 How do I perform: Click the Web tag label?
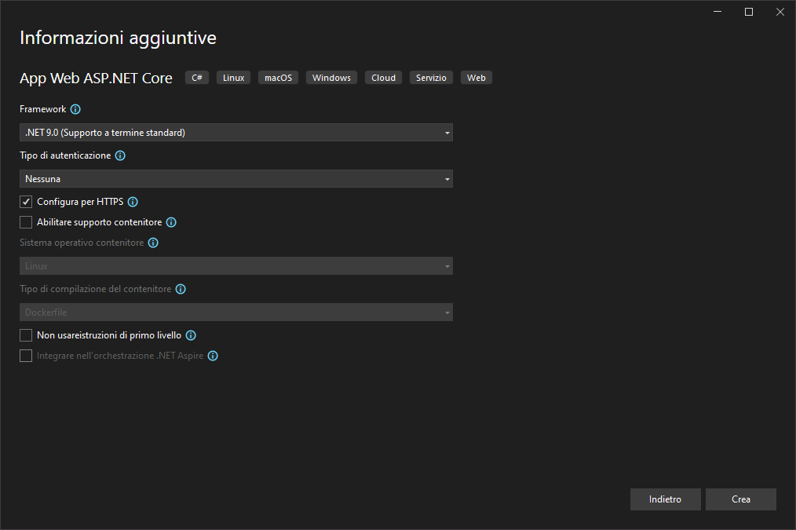click(x=477, y=78)
